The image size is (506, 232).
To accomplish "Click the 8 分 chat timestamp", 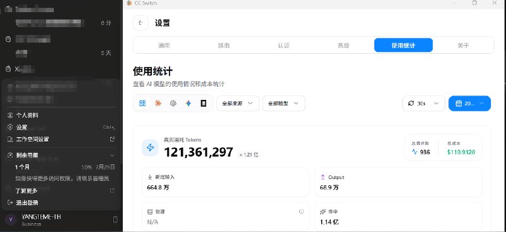I will (106, 23).
